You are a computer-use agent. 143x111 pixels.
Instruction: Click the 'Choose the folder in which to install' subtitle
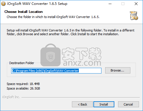[x=53, y=17]
